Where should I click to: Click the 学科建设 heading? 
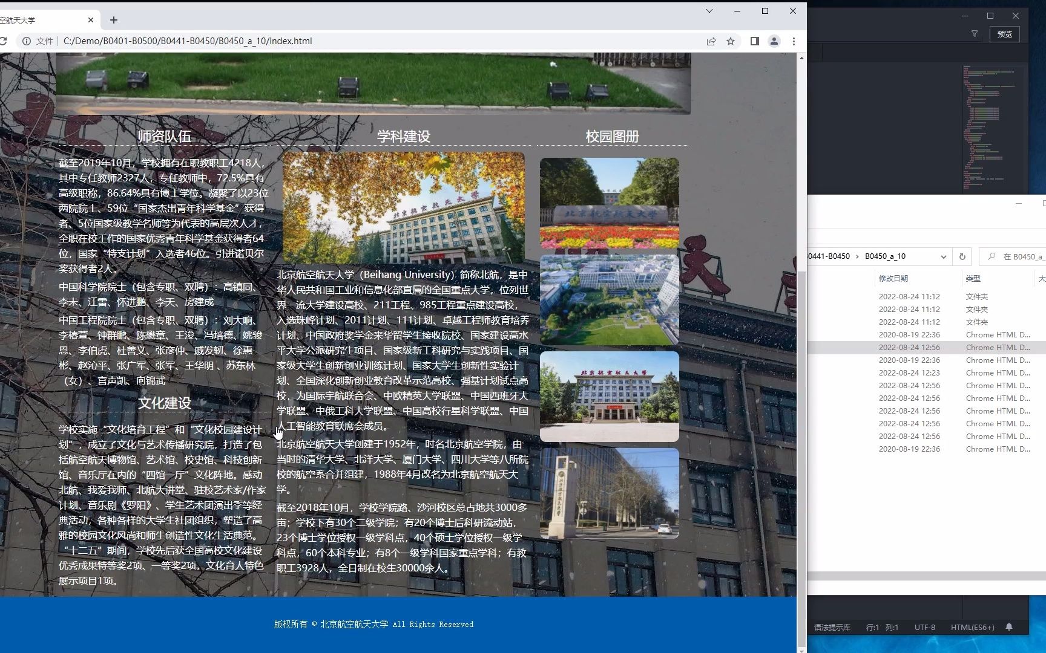(404, 137)
